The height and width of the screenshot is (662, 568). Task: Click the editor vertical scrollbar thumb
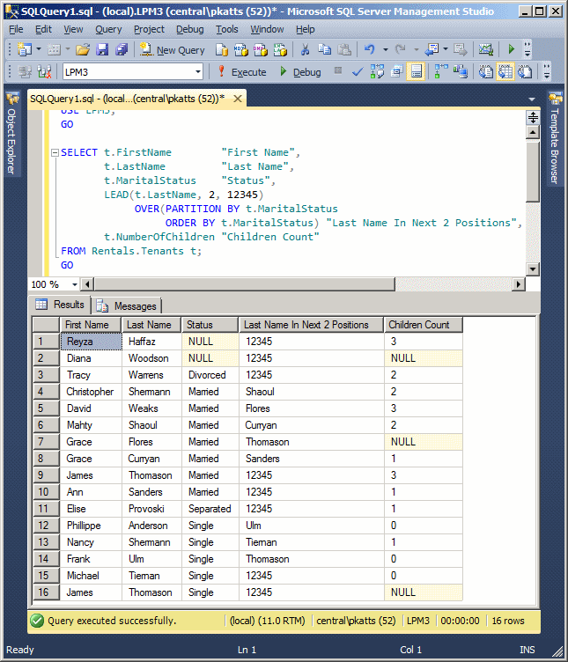(533, 171)
